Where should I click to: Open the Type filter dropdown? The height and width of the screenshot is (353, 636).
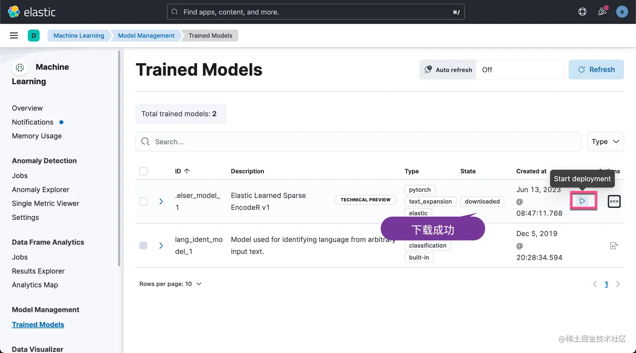tap(605, 141)
